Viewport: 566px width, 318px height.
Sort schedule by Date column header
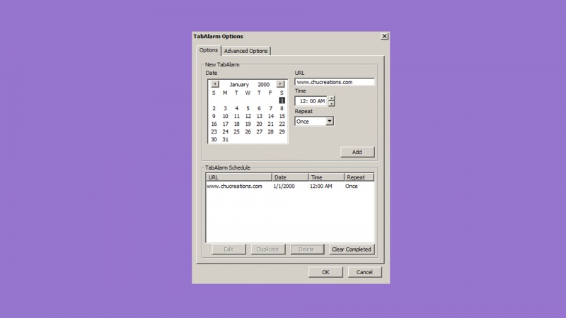click(x=290, y=177)
